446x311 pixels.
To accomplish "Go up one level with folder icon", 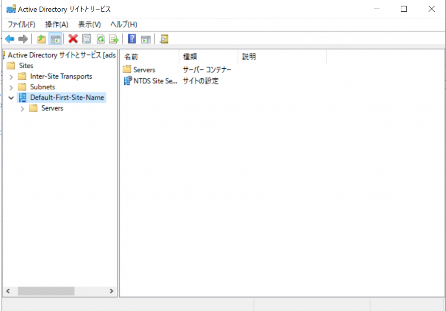I will 41,39.
